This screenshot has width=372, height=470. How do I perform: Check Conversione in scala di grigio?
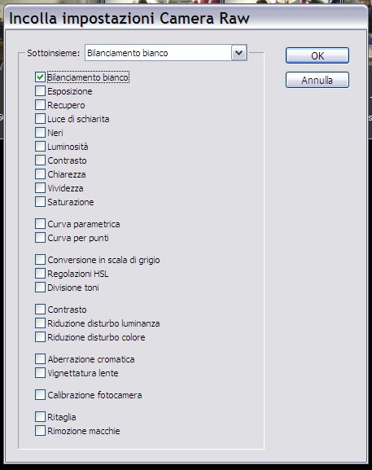point(40,260)
